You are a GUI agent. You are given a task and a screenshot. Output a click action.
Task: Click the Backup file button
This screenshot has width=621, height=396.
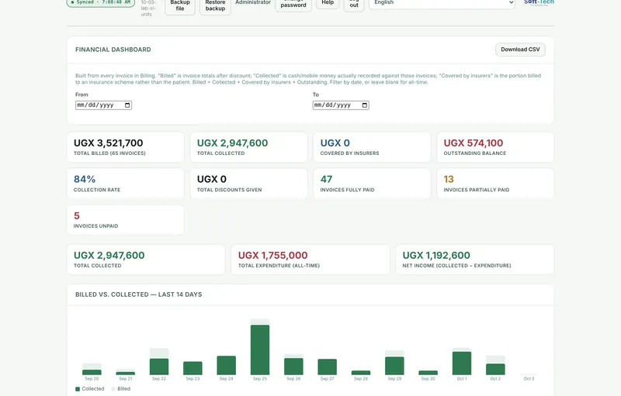coord(180,5)
